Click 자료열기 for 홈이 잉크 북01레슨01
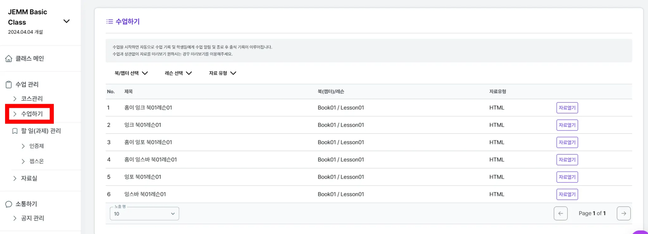The image size is (648, 234). 567,108
